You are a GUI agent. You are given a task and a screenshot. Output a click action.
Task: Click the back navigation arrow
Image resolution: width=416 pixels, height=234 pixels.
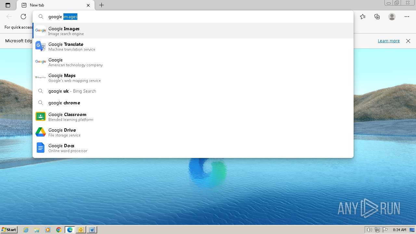[9, 17]
